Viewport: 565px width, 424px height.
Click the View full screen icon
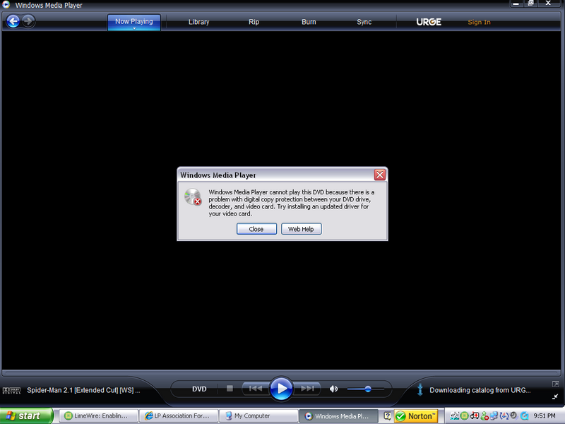click(555, 384)
